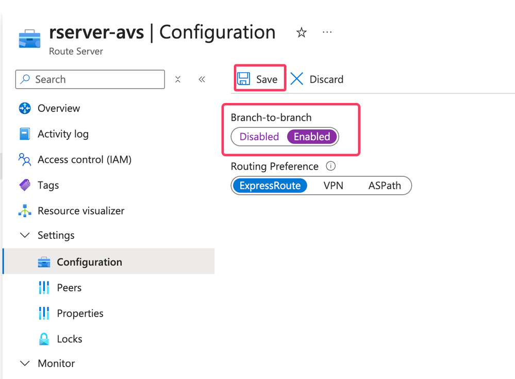The width and height of the screenshot is (515, 379).
Task: Click the Configuration briefcase icon in sidebar
Action: [x=44, y=262]
